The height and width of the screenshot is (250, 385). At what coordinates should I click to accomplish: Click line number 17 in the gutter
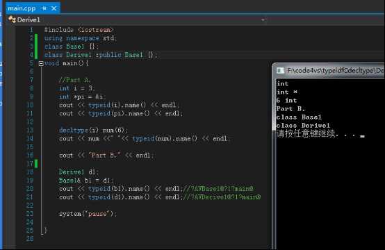tap(30, 164)
